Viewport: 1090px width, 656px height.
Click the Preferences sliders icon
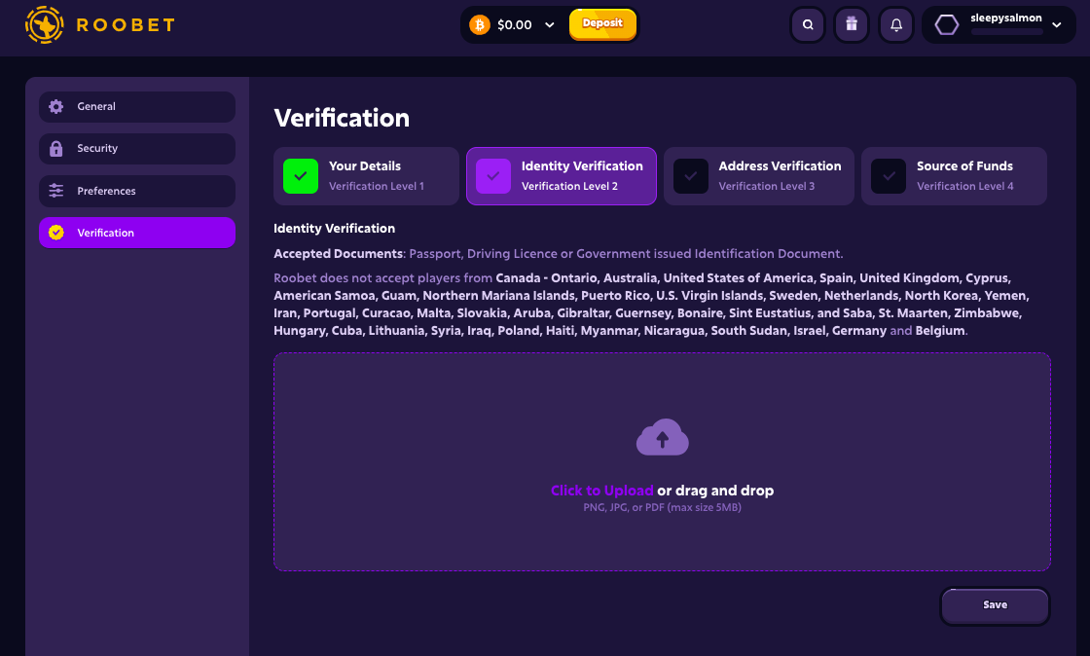click(x=55, y=191)
